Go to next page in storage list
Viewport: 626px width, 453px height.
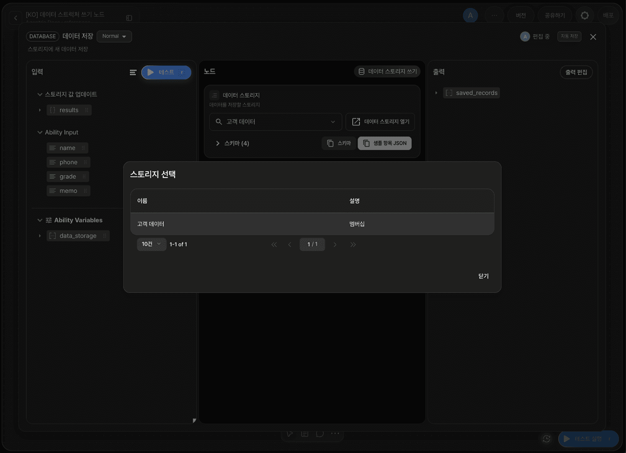[335, 245]
